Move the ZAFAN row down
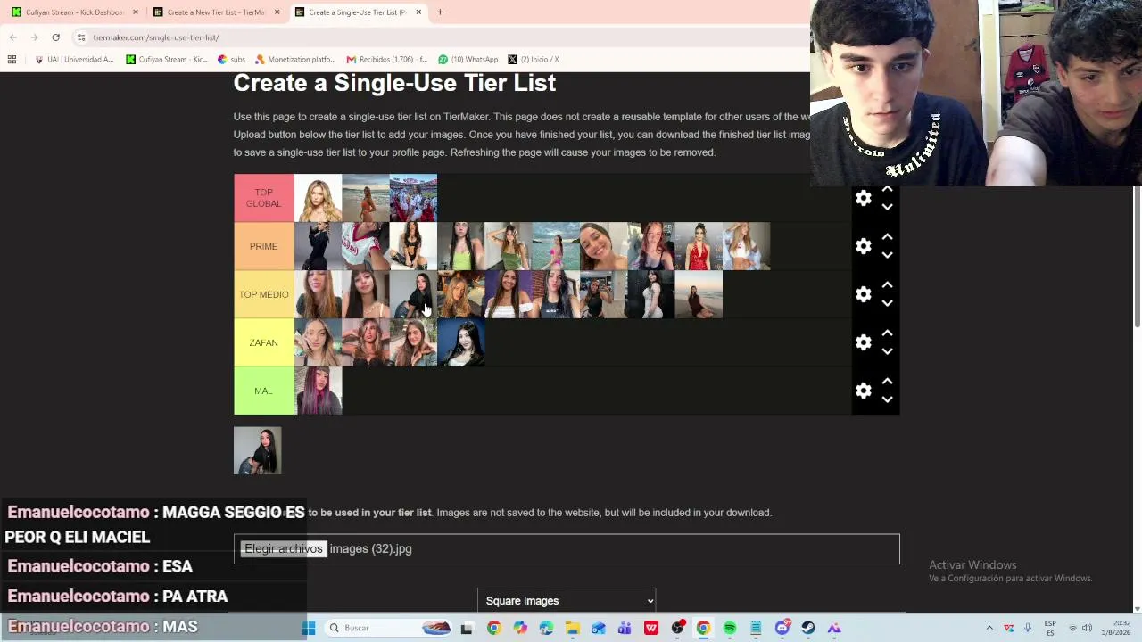This screenshot has width=1142, height=642. coord(887,351)
